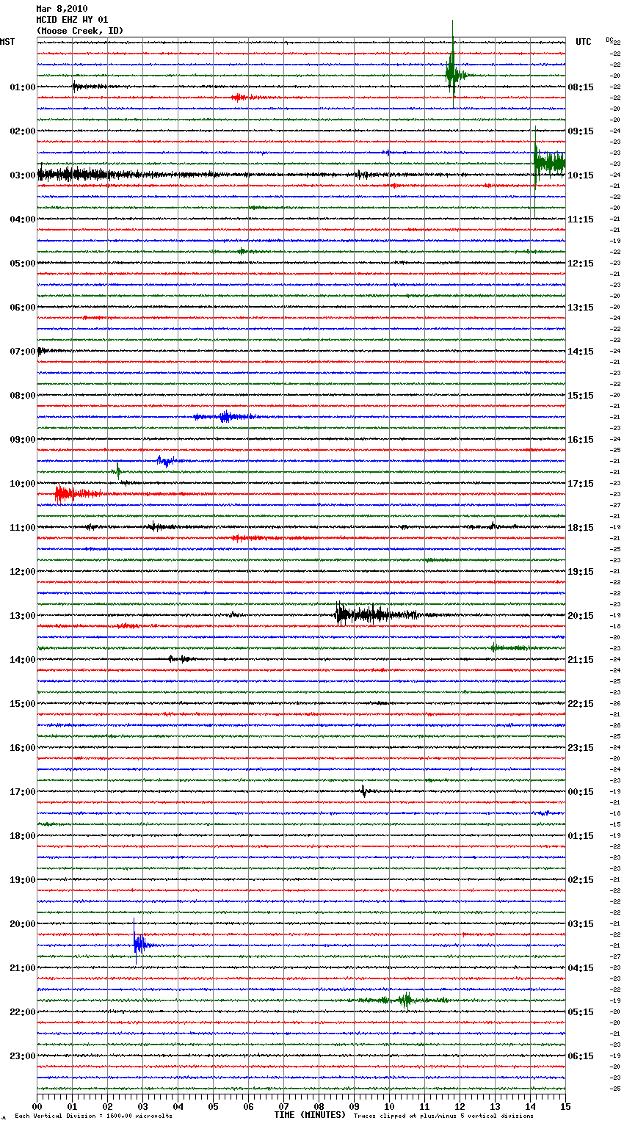The image size is (624, 1126).
Task: Click minute tick label 10 on bottom axis
Action: (x=389, y=1106)
